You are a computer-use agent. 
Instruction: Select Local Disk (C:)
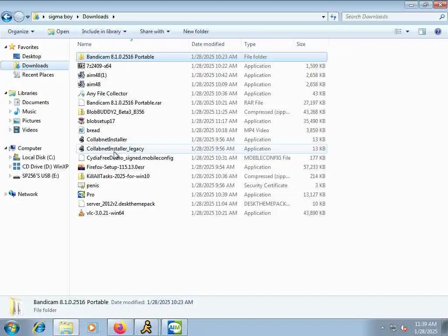tap(38, 157)
